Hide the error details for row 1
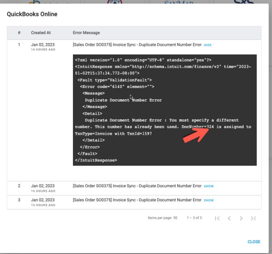Viewport: 272px width, 254px height. pyautogui.click(x=208, y=45)
